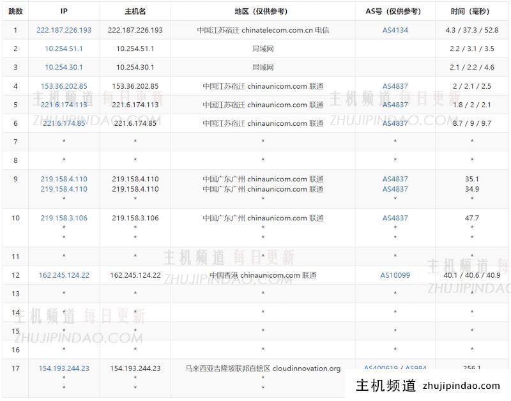Select the time value 4.3 / 37.3 / 52.8

[x=472, y=30]
